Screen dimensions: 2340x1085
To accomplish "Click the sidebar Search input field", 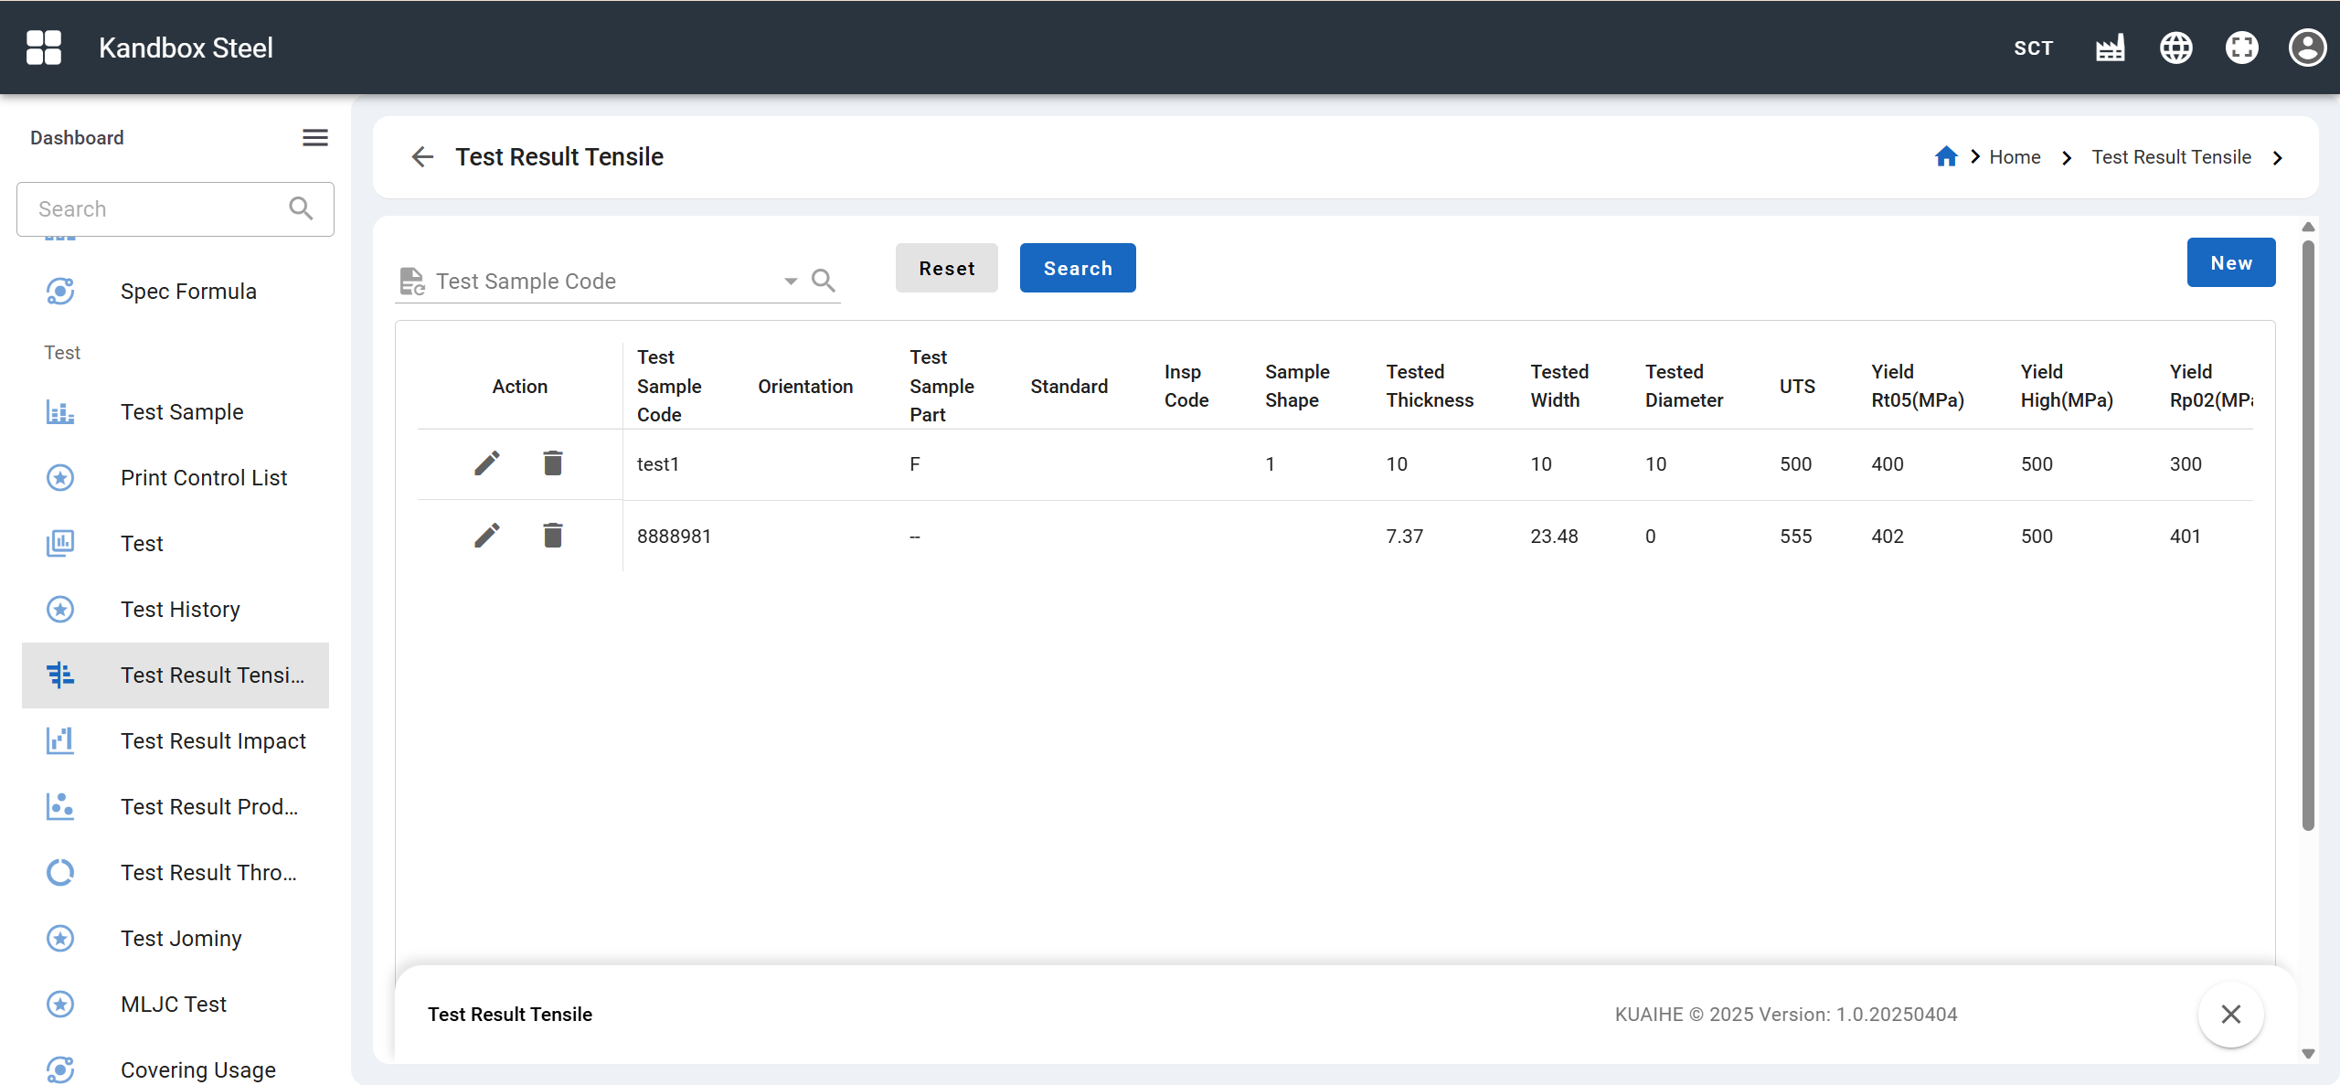I will (155, 209).
